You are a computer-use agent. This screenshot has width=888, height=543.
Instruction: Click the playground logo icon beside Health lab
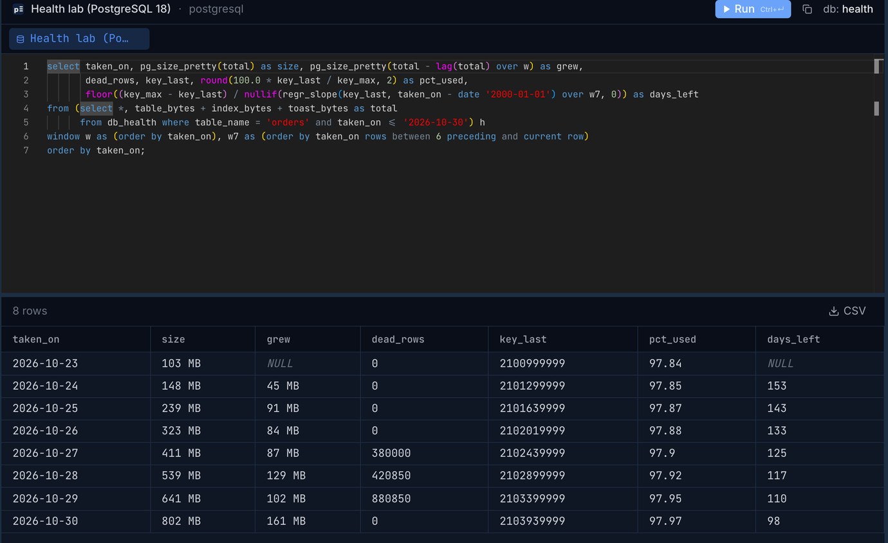18,9
